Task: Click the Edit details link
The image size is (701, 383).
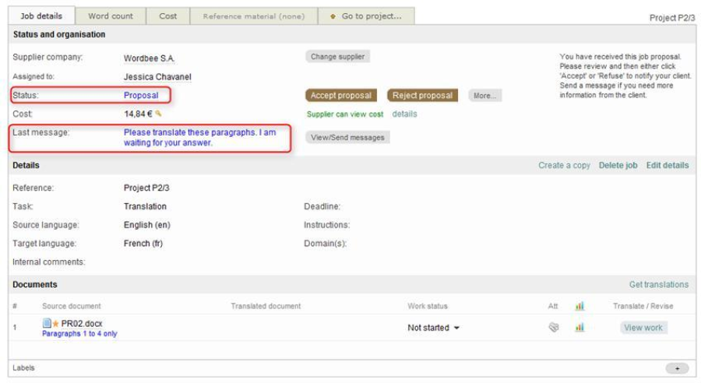Action: pyautogui.click(x=668, y=165)
